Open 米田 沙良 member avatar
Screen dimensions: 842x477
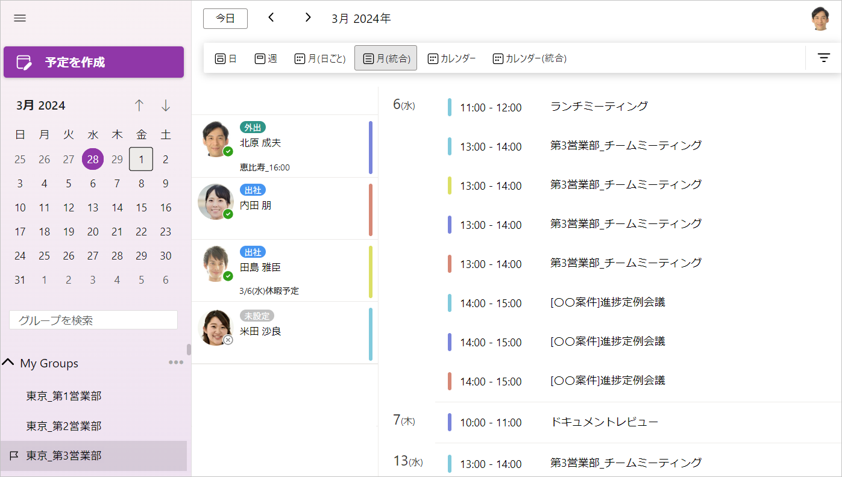point(215,327)
